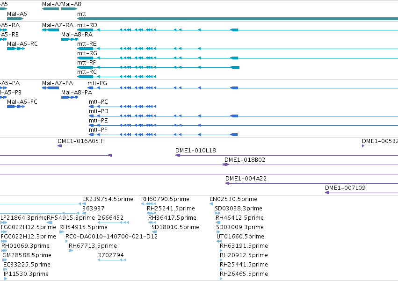The image size is (398, 281).
Task: Click the RH26465.5prime EST label
Action: click(x=244, y=274)
